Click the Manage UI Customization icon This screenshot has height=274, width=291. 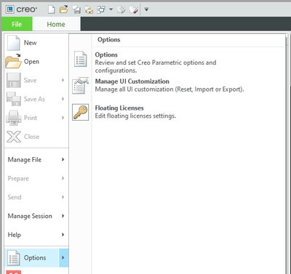coord(80,86)
